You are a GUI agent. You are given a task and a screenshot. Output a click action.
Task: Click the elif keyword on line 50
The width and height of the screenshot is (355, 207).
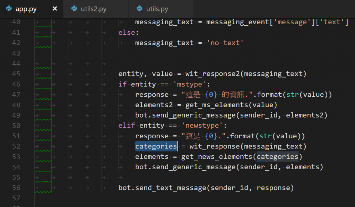127,126
